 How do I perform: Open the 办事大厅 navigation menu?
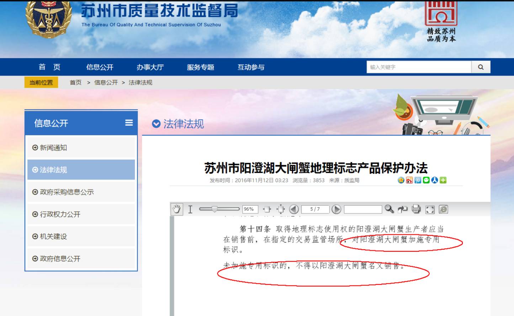(x=150, y=67)
